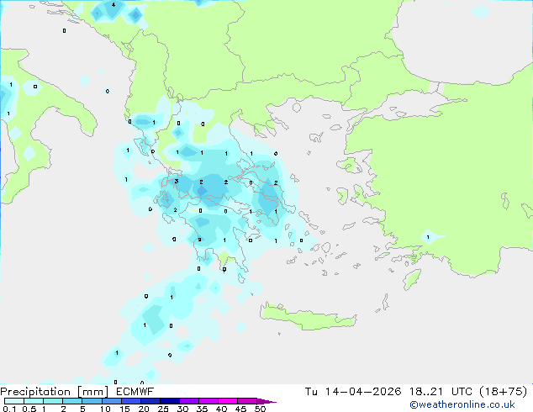
Task: Click the 45–50 mm legend swatch
Action: pyautogui.click(x=247, y=401)
